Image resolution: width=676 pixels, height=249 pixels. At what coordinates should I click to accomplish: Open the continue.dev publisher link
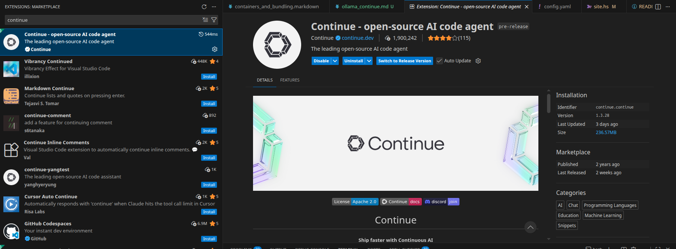358,38
